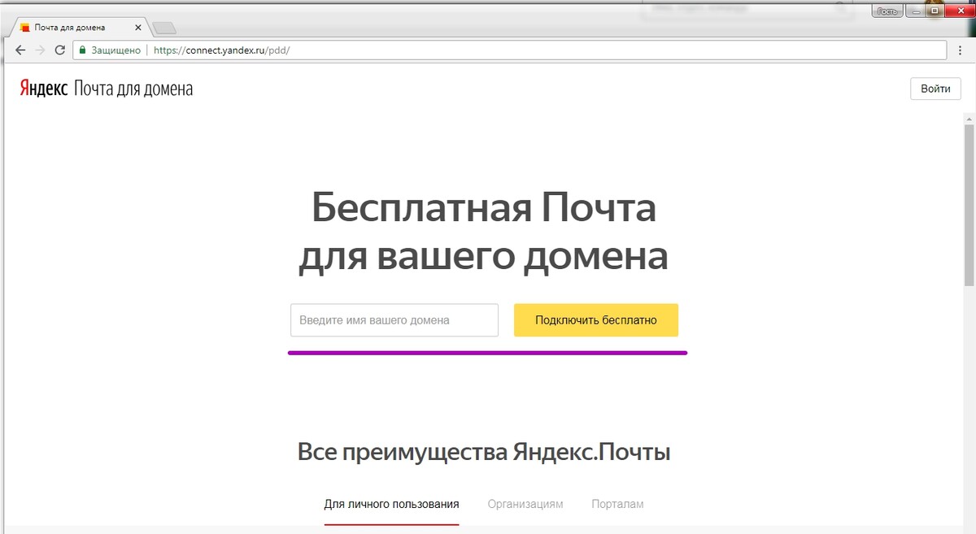Screen dimensions: 976x534
Task: Open a new tab with the new-tab button
Action: point(163,28)
